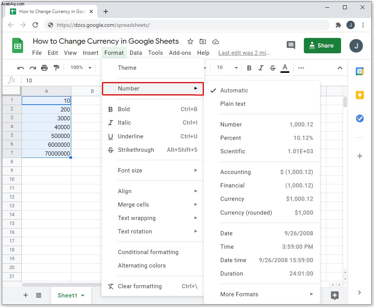This screenshot has height=307, width=374.
Task: Choose Financial format
Action: 262,186
